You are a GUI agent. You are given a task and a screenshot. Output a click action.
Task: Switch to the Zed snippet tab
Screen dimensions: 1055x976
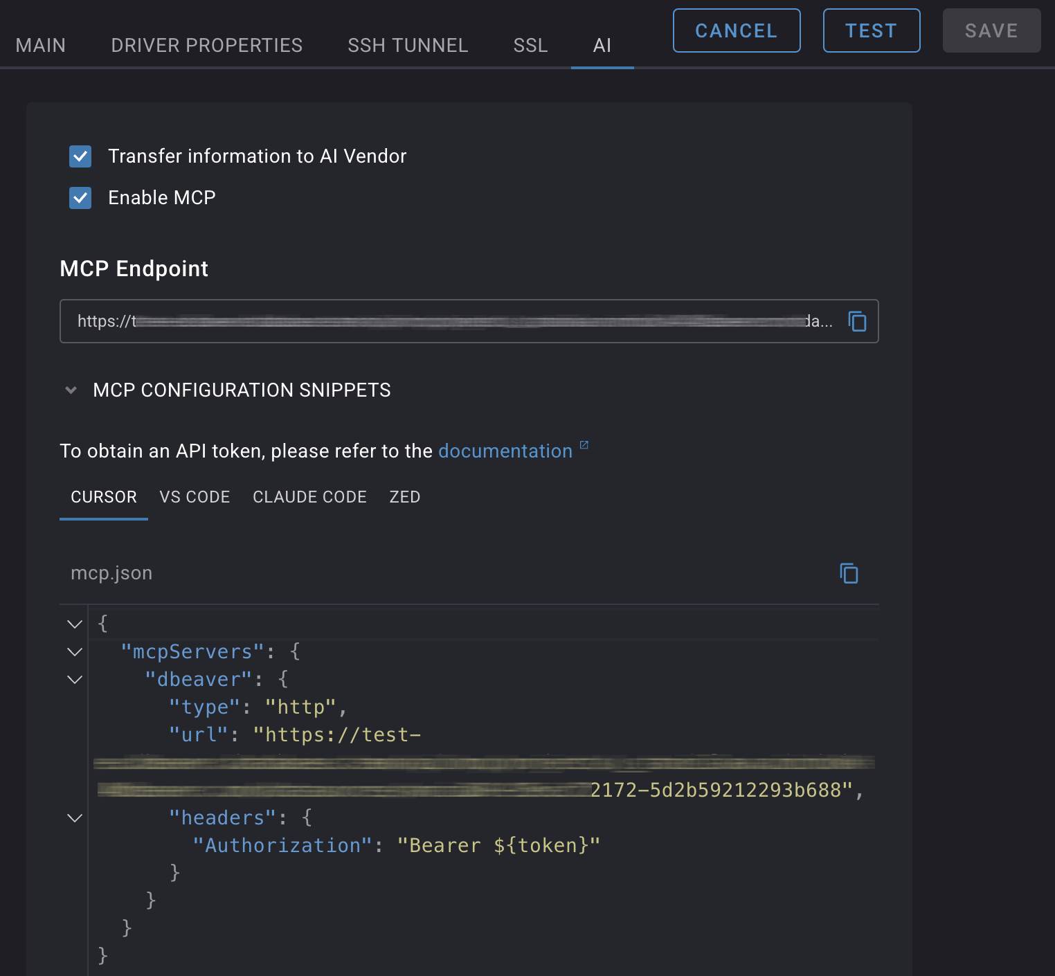coord(405,497)
